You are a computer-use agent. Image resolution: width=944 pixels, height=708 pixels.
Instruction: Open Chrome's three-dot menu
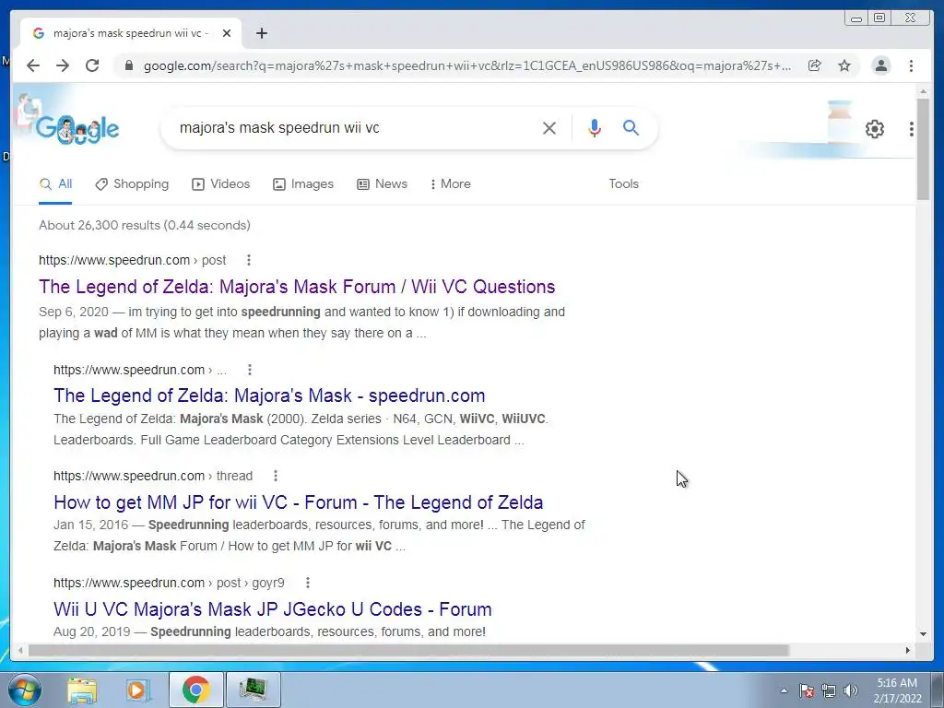point(911,65)
